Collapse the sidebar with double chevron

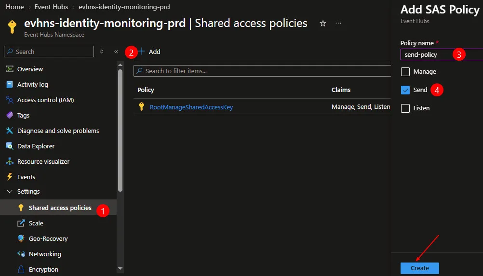tap(116, 52)
